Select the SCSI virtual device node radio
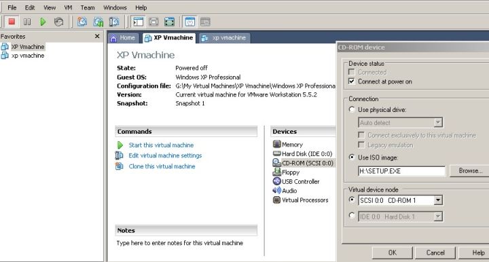Viewport: 489px width, 262px height. (352, 200)
